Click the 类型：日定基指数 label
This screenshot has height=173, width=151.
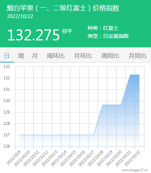click(108, 36)
